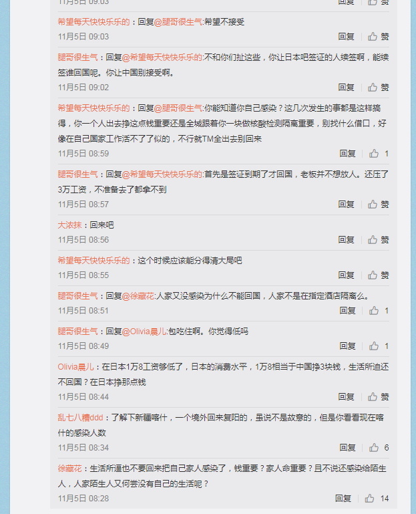Screen dimensions: 416x514
Task: Click @希望每天快快乐乐的 mention in 08:57 comment
Action: (162, 174)
